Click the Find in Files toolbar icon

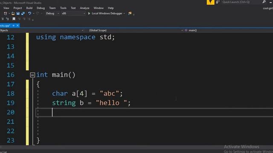tap(130, 13)
